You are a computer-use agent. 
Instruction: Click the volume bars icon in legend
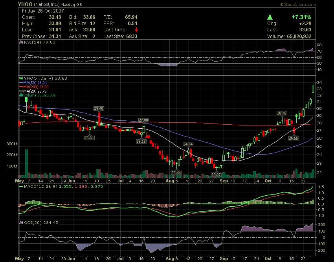pos(21,95)
